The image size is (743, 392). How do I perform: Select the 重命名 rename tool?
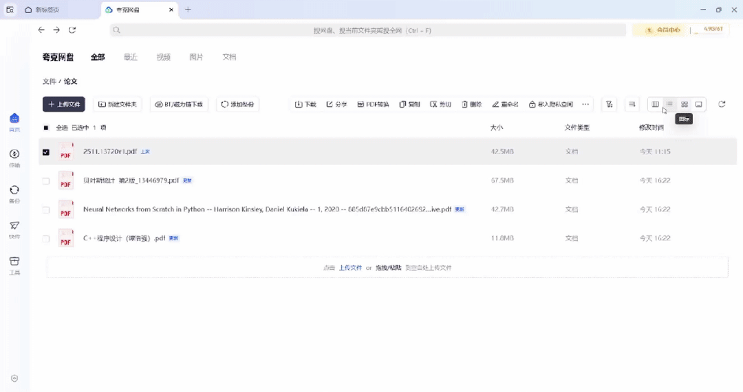tap(505, 104)
